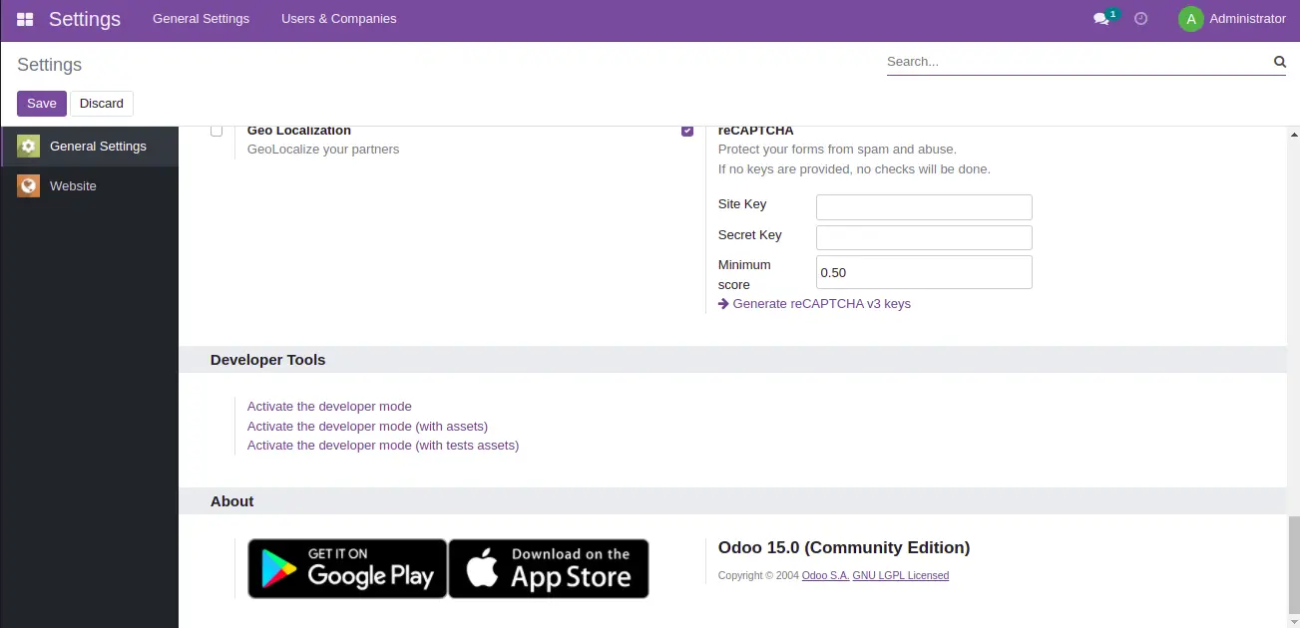Viewport: 1300px width, 628px height.
Task: Open the Users & Companies menu
Action: 338,19
